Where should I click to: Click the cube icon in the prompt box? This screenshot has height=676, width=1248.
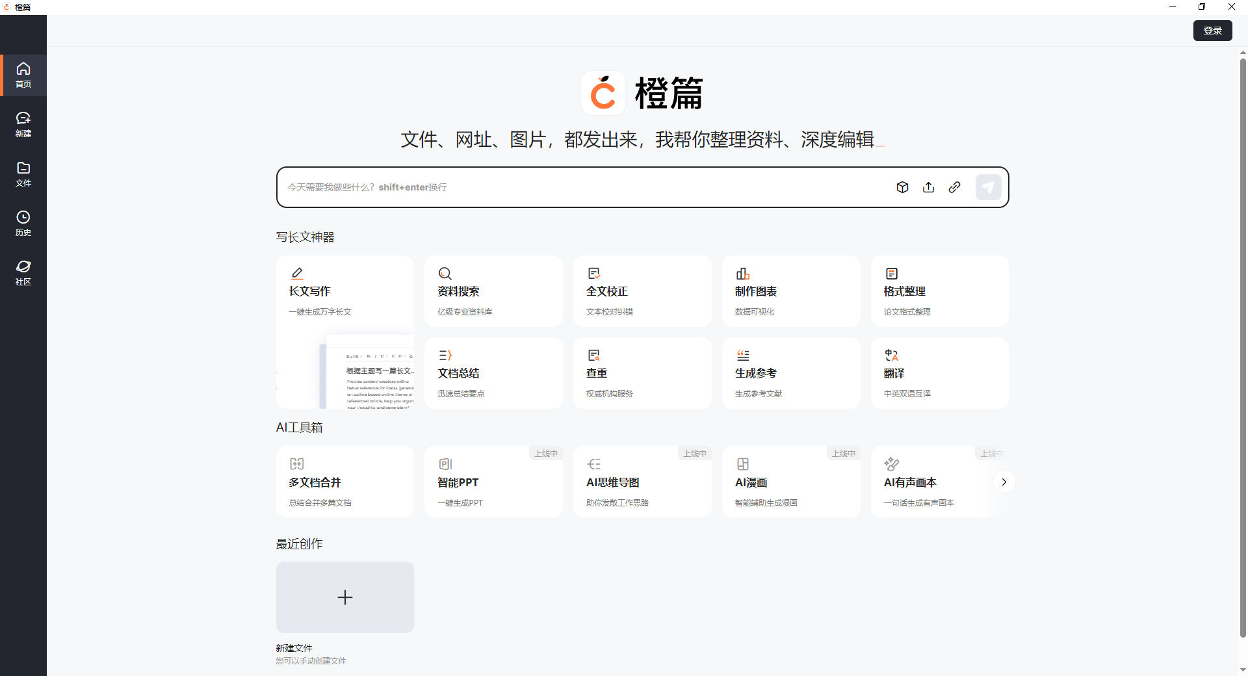(x=902, y=187)
